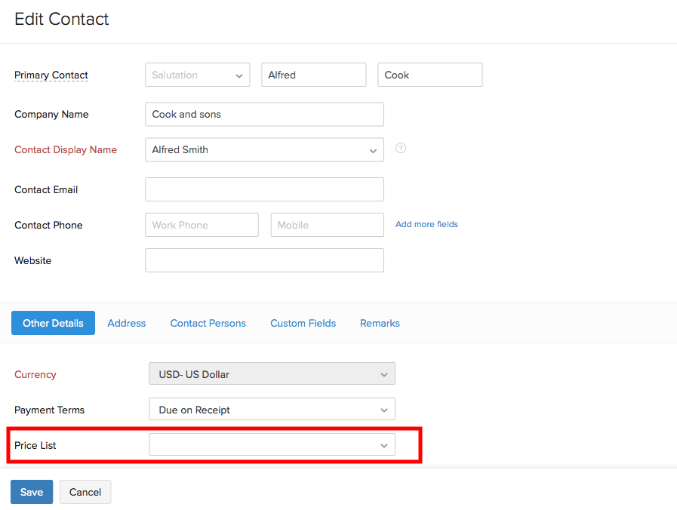Click the Add more fields link
Viewport: 677px width, 510px height.
point(426,224)
